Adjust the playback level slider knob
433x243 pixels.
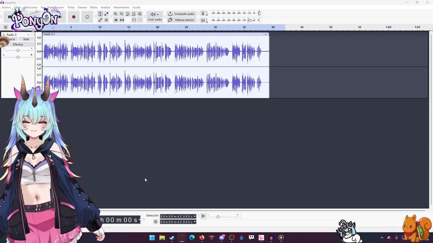click(251, 20)
